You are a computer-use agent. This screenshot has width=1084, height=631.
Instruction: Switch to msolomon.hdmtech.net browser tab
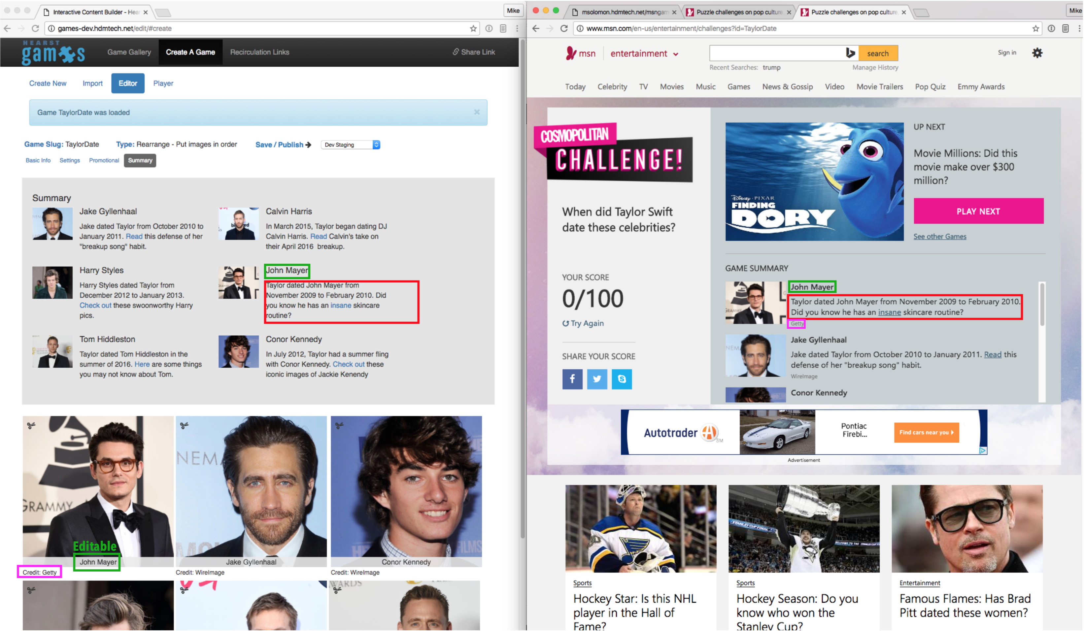pyautogui.click(x=624, y=12)
